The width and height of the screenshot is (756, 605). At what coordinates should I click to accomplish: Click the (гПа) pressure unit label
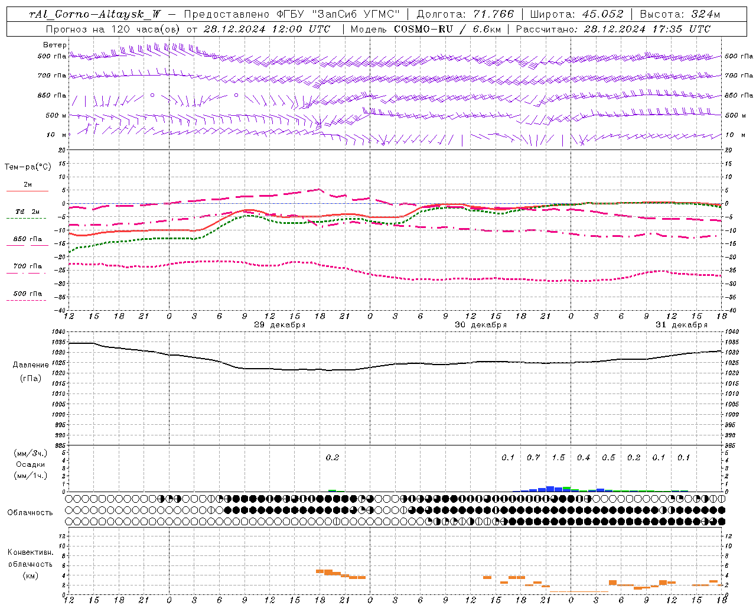point(30,379)
